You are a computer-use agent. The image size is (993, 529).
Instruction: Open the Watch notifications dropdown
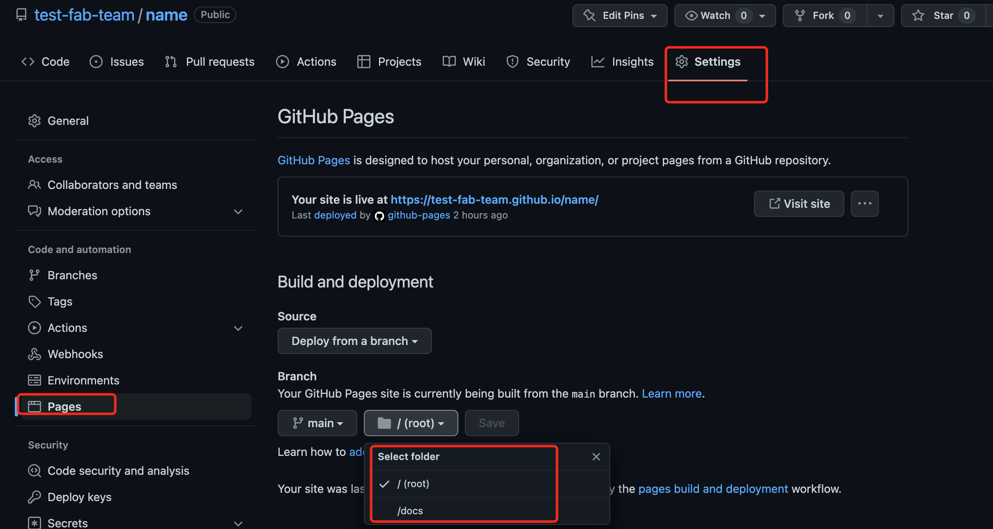coord(725,16)
